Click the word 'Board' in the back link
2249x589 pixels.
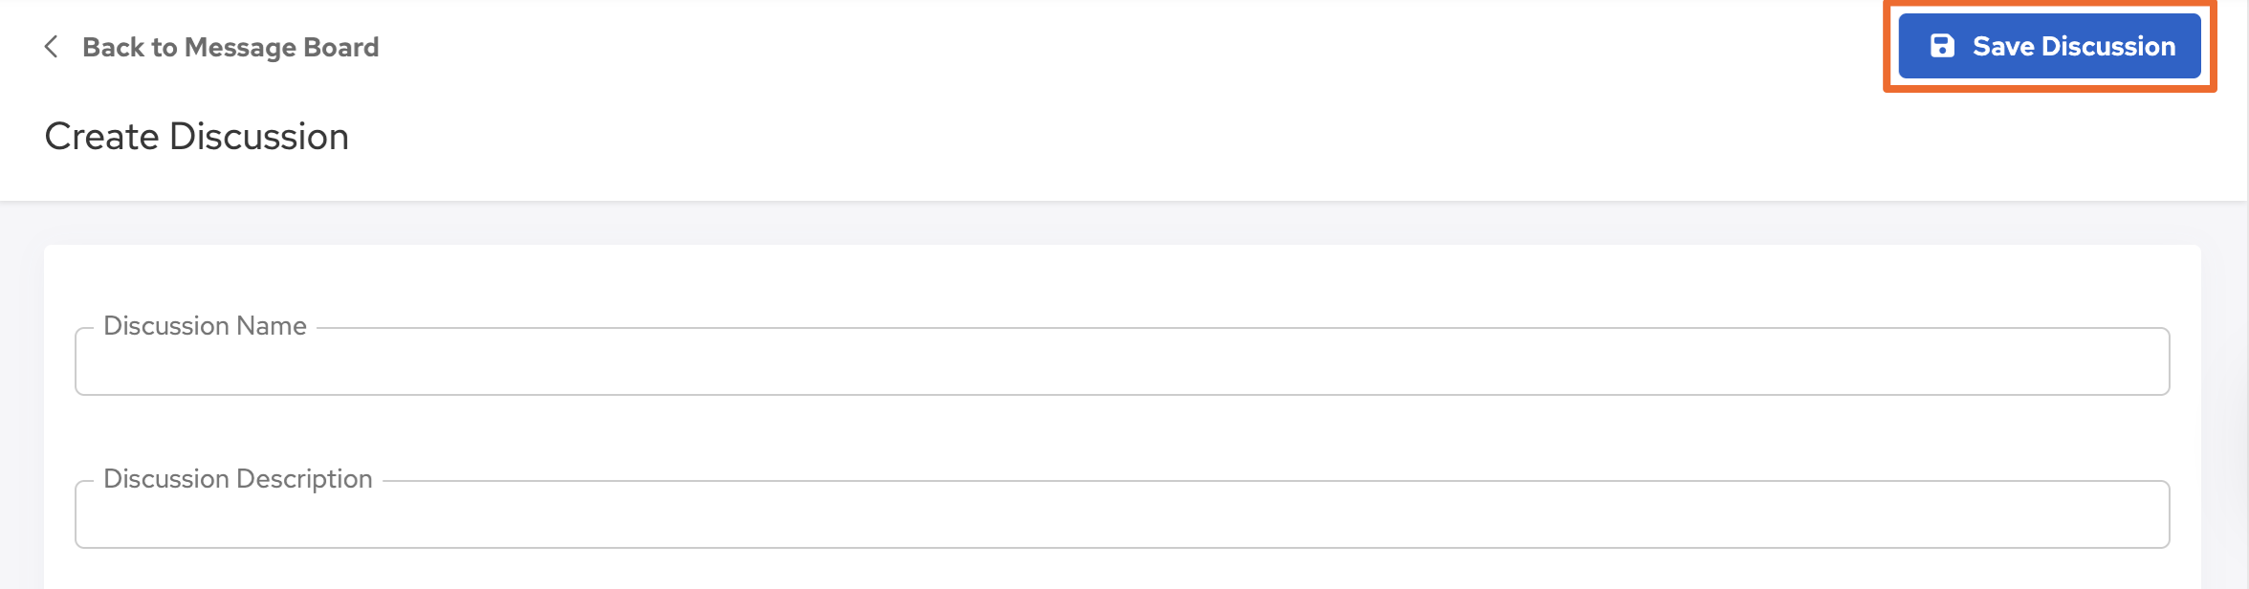tap(341, 47)
